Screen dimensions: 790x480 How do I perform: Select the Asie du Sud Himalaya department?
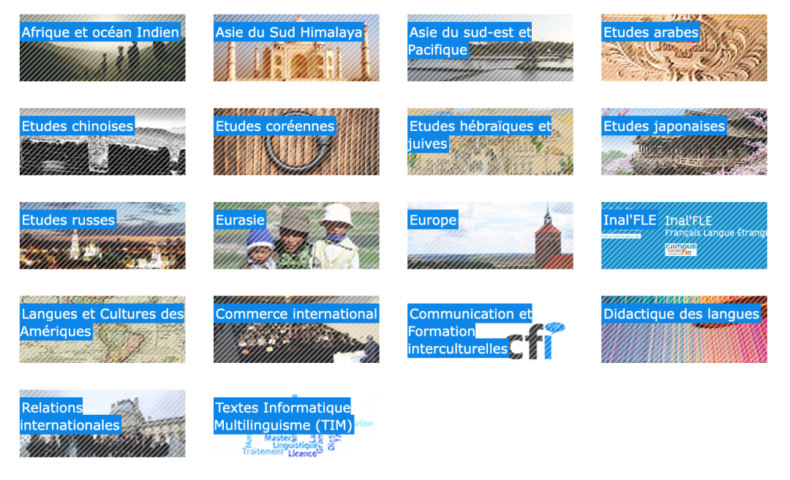coord(296,48)
